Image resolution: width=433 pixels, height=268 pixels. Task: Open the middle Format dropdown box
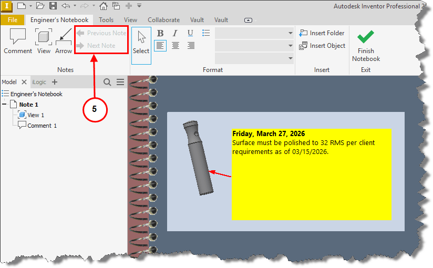pyautogui.click(x=254, y=46)
